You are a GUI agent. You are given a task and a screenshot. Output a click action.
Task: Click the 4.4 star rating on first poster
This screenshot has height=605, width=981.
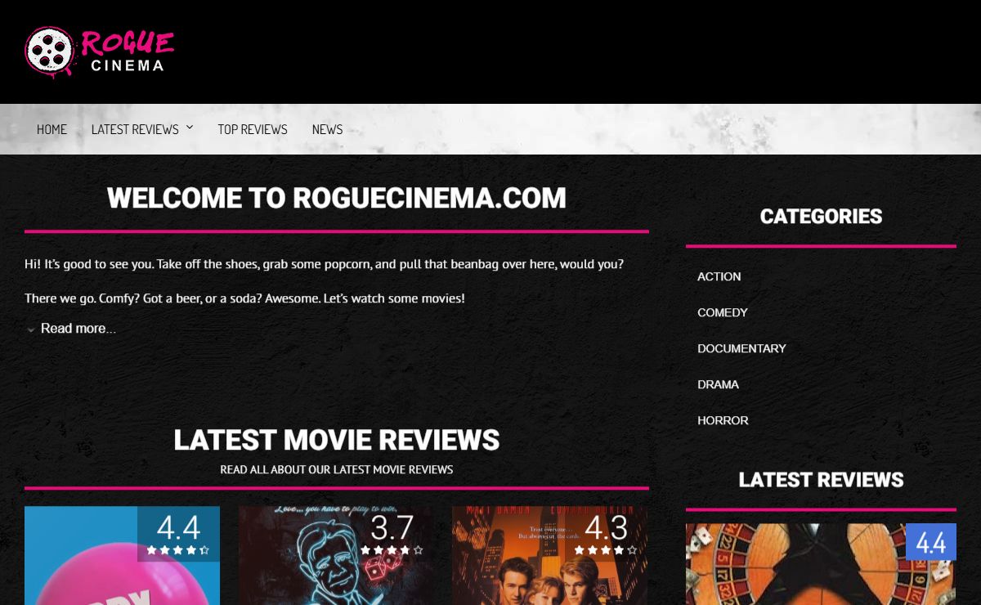(x=178, y=550)
